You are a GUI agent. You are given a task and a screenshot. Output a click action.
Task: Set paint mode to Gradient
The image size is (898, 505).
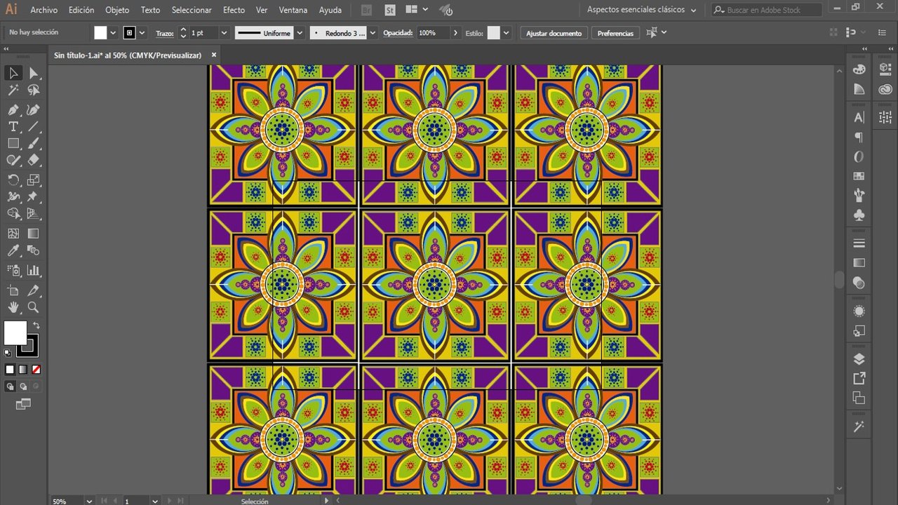[23, 370]
